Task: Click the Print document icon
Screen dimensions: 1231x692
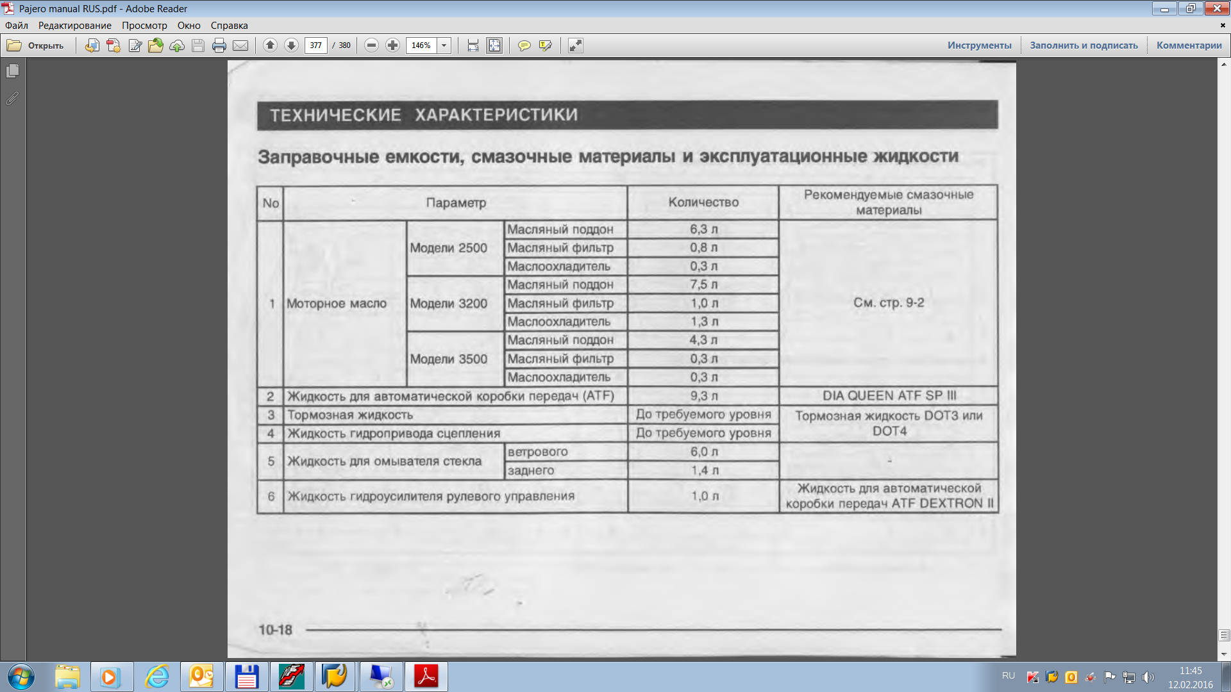Action: [x=219, y=45]
